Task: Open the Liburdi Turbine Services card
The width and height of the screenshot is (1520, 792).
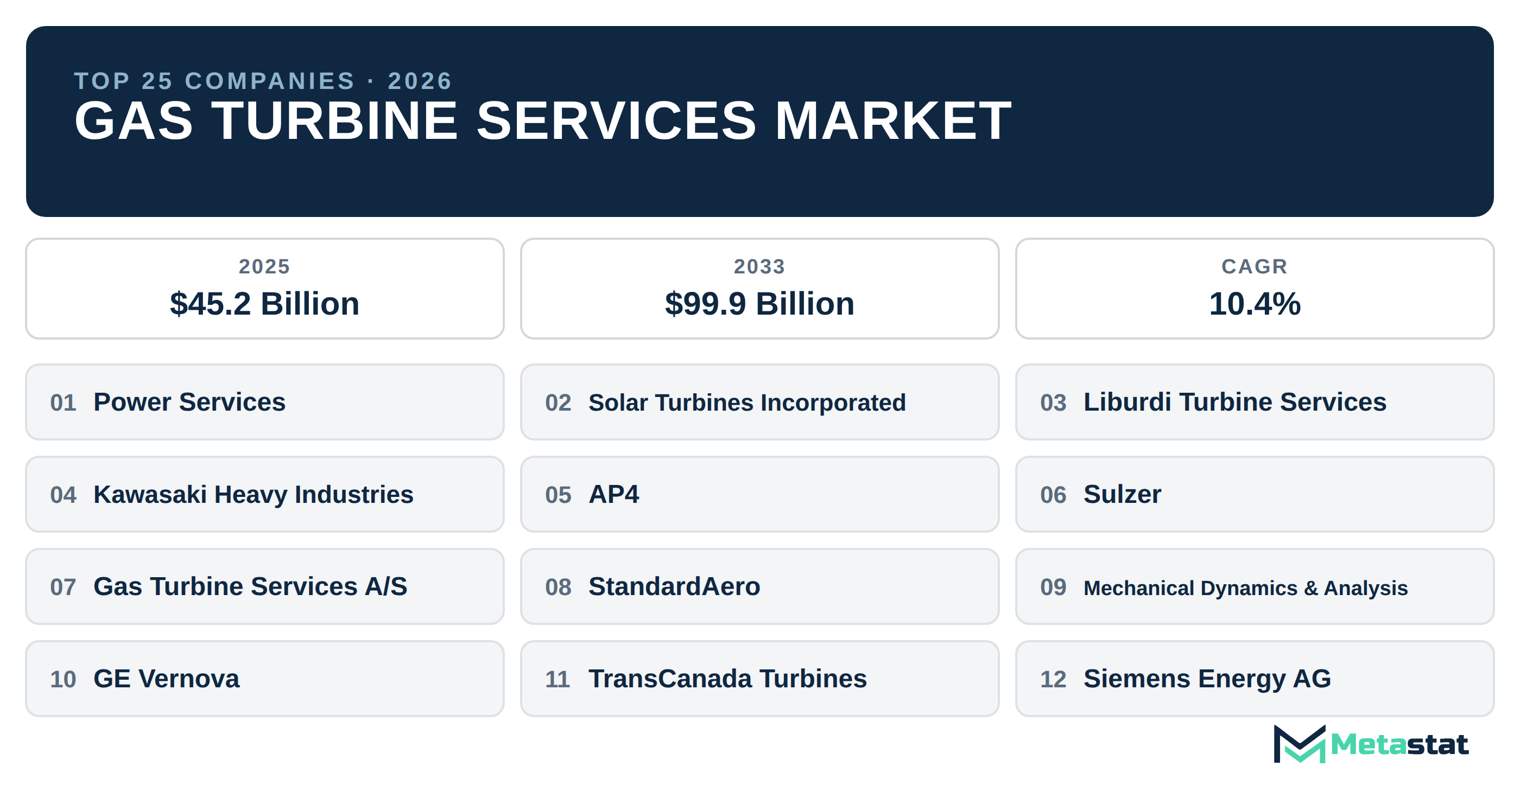Action: [x=1255, y=402]
